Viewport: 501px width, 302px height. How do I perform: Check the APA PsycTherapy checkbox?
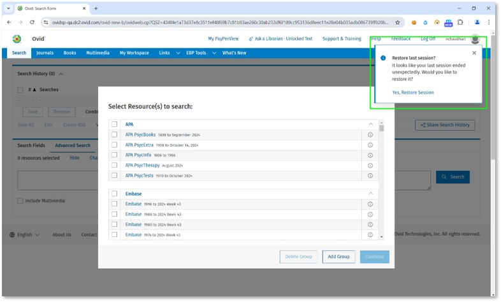tap(114, 165)
